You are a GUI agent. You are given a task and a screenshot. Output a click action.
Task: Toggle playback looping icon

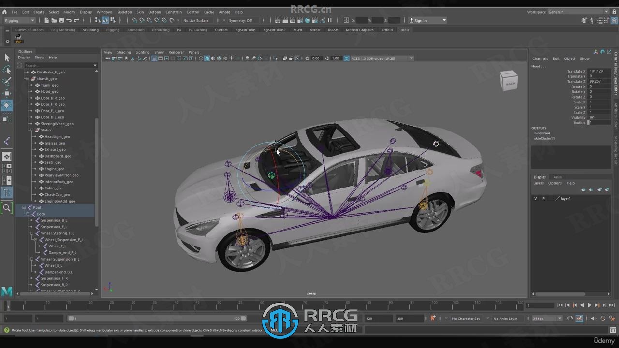point(570,319)
